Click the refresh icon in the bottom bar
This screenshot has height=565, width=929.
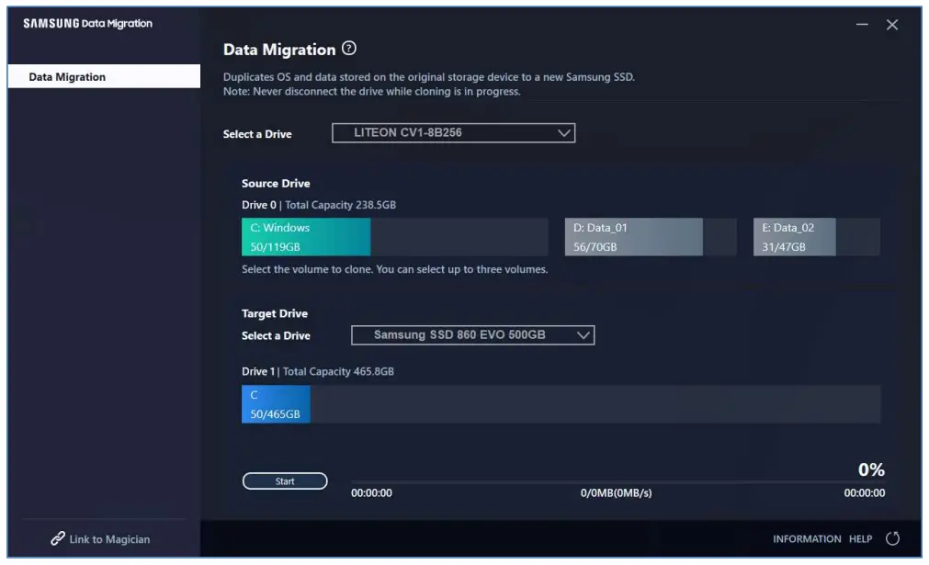890,539
